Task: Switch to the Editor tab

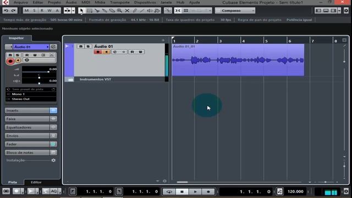Action: pyautogui.click(x=36, y=182)
